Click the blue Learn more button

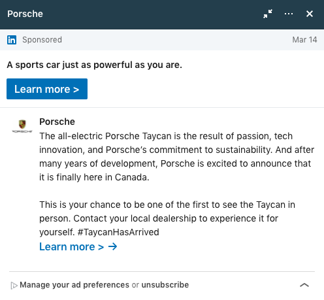coord(47,89)
